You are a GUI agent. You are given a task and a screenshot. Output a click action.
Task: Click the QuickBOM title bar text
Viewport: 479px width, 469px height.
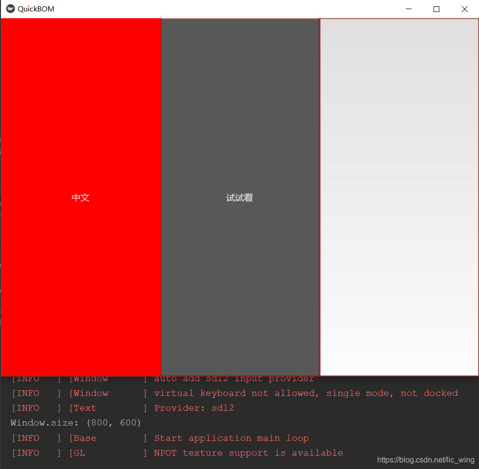point(37,9)
